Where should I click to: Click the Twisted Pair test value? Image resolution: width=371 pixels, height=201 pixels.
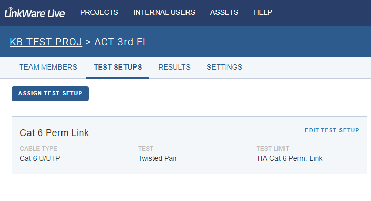pyautogui.click(x=158, y=158)
